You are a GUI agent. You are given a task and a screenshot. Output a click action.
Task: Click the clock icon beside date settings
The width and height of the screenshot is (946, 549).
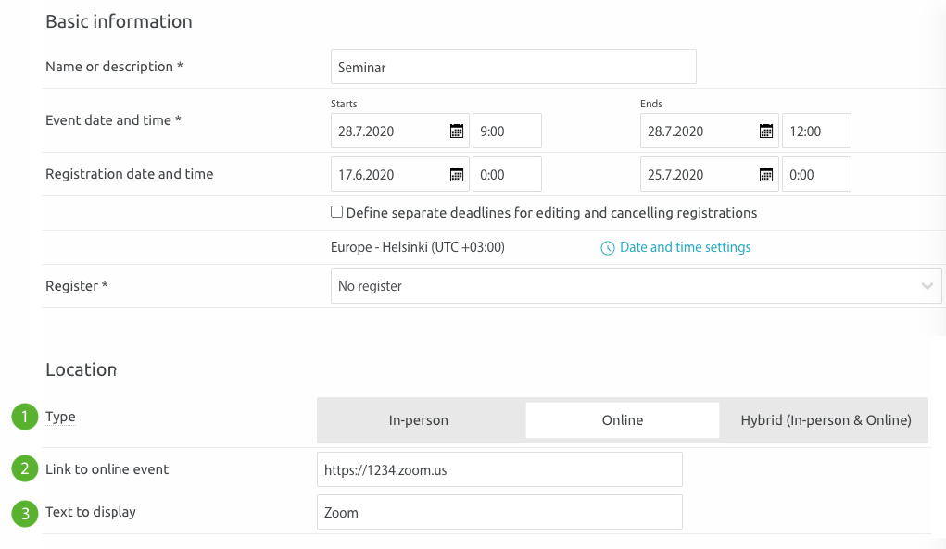pyautogui.click(x=608, y=248)
